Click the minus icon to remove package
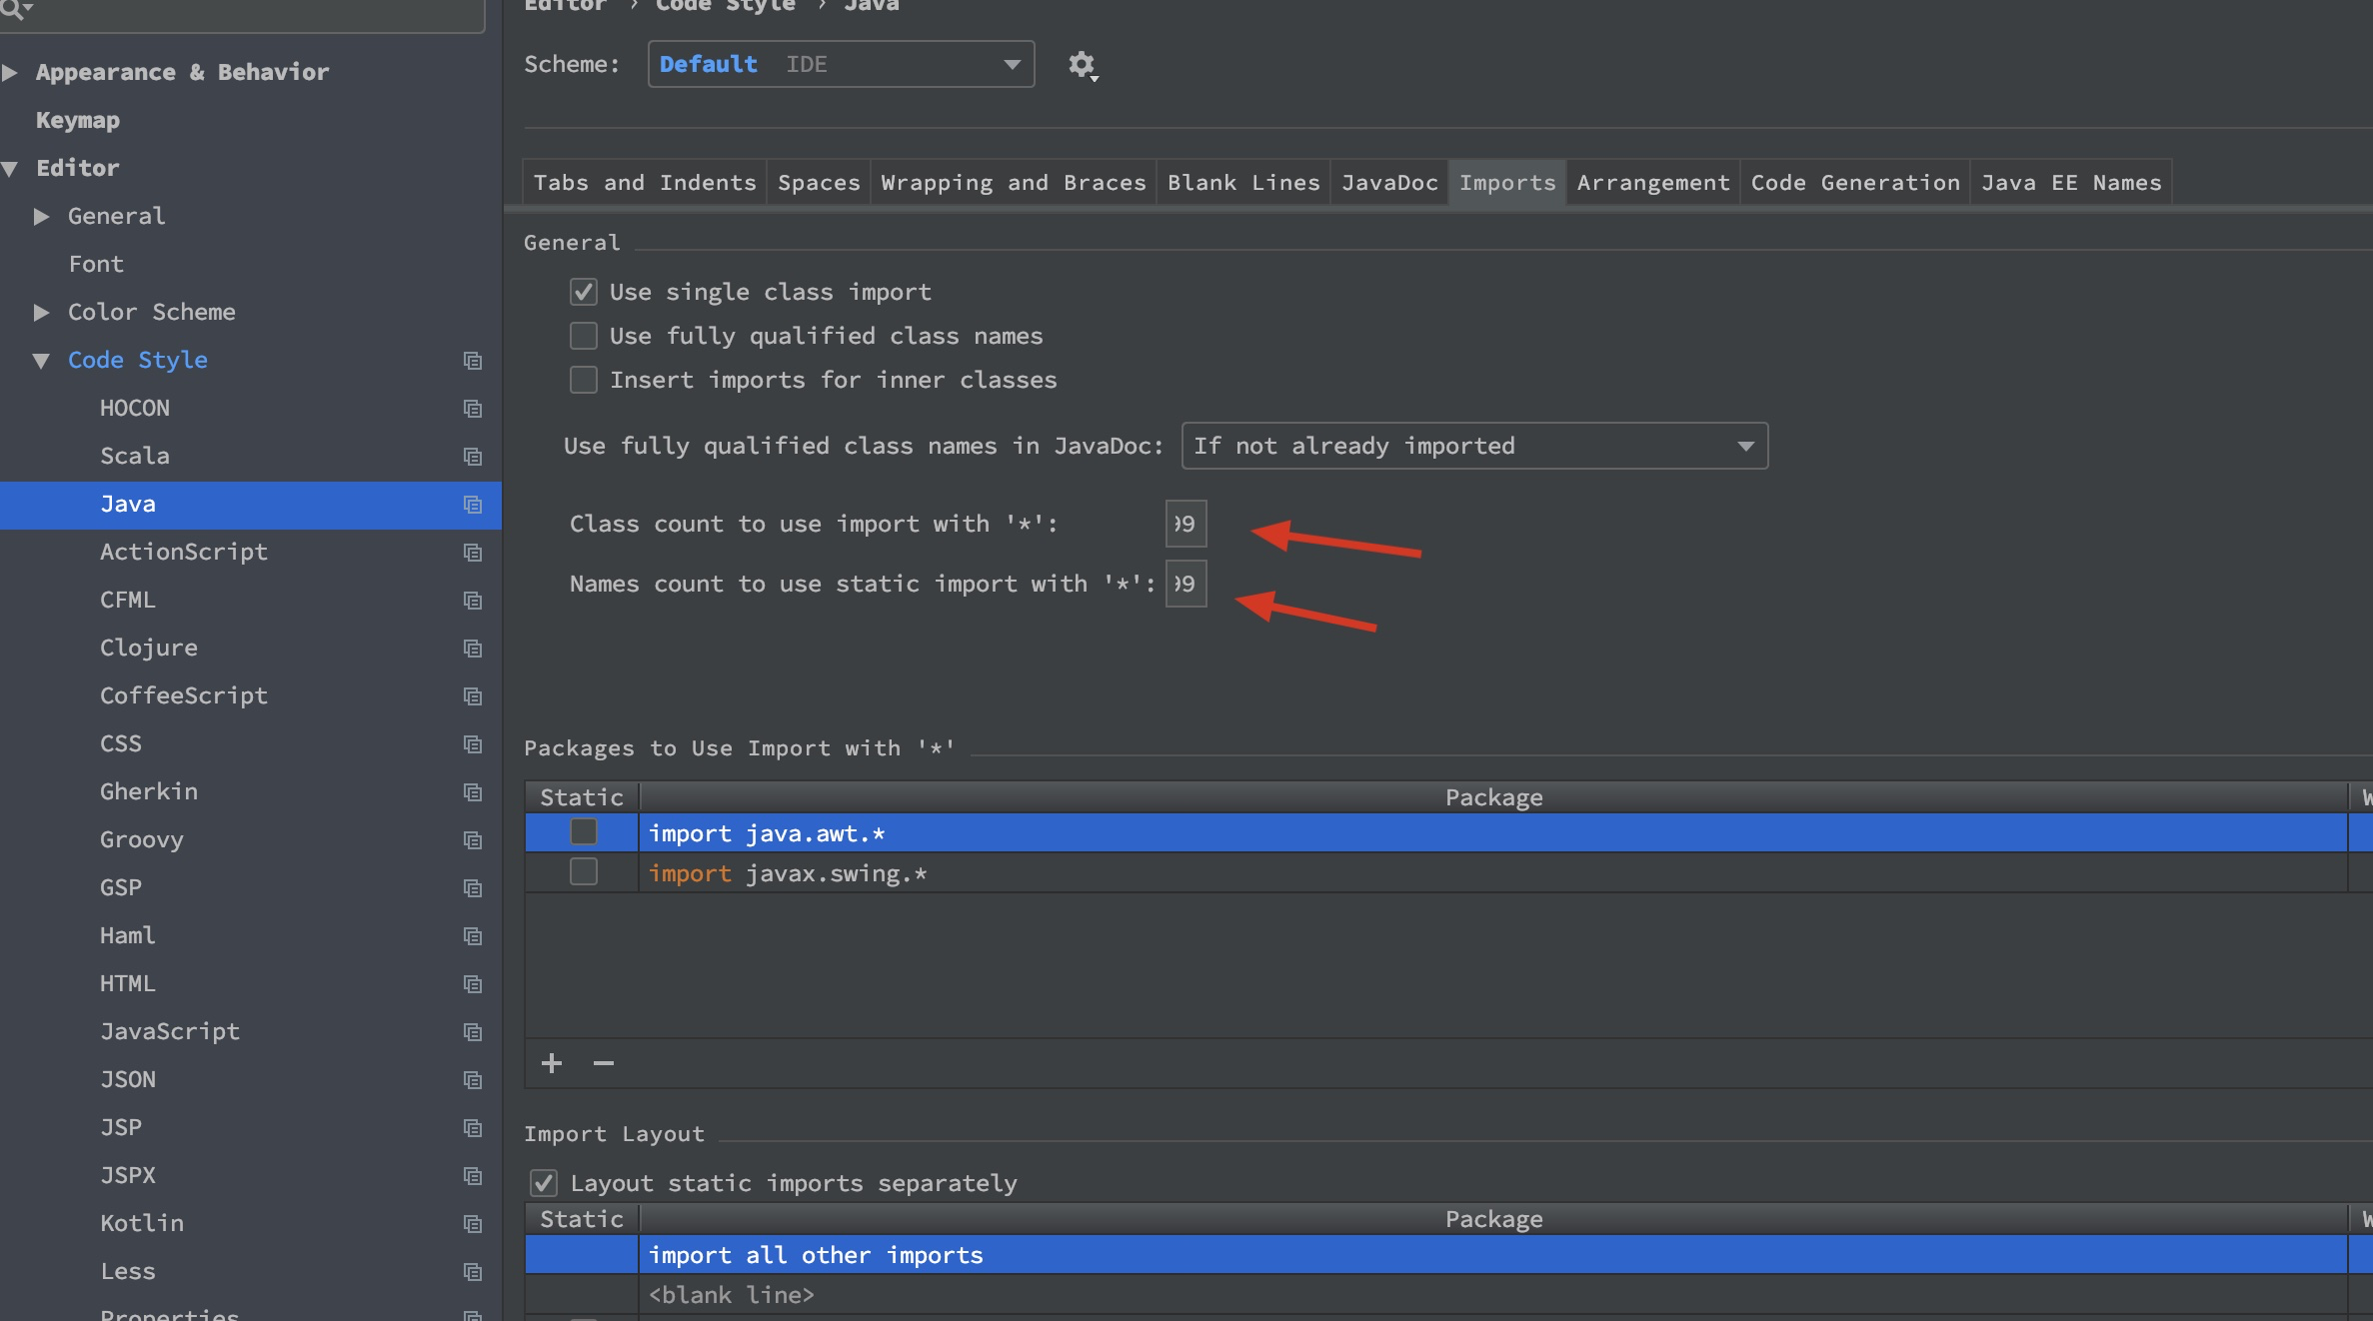The width and height of the screenshot is (2373, 1321). [604, 1063]
